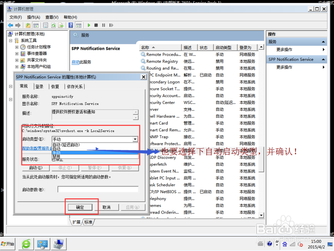Select 自动 in the startup type dropdown
Screen dimensions: 334x251
(60, 148)
